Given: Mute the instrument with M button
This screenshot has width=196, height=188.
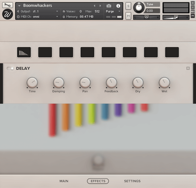Looking at the screenshot, I should click(x=128, y=16).
